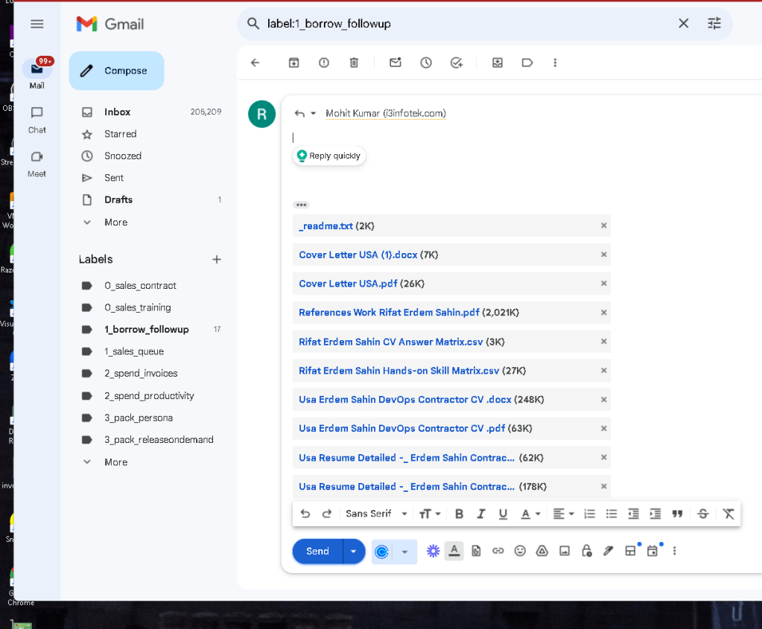The width and height of the screenshot is (762, 629).
Task: Toggle italic formatting
Action: (x=481, y=514)
